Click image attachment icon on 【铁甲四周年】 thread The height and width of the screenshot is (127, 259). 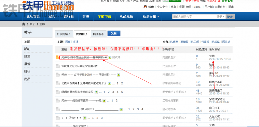coord(110,83)
